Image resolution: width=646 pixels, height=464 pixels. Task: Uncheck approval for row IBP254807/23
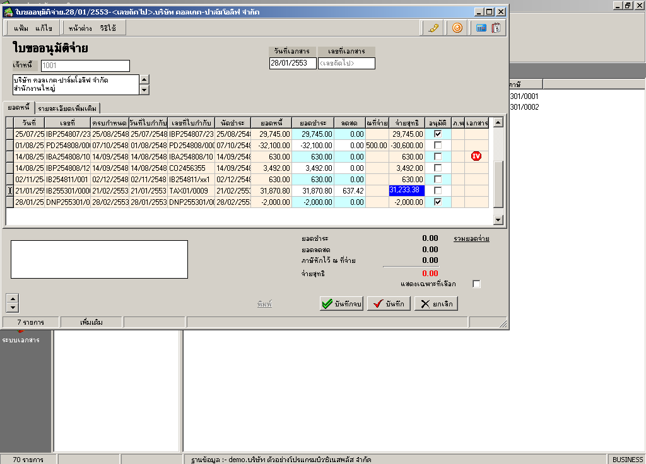coord(438,134)
